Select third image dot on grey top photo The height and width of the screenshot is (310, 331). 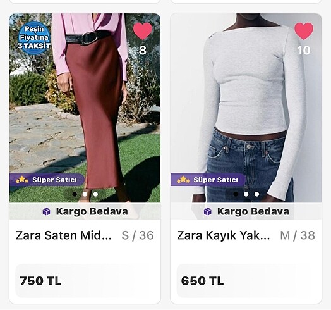pos(256,194)
